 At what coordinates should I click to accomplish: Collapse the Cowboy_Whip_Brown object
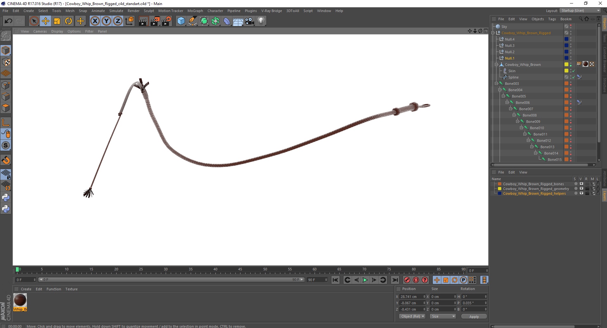point(496,65)
